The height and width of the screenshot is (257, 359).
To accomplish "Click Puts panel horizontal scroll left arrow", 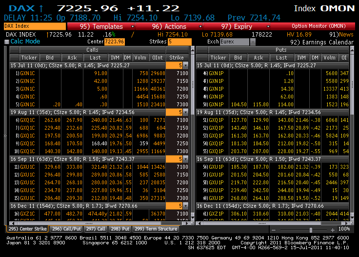I will (x=199, y=223).
